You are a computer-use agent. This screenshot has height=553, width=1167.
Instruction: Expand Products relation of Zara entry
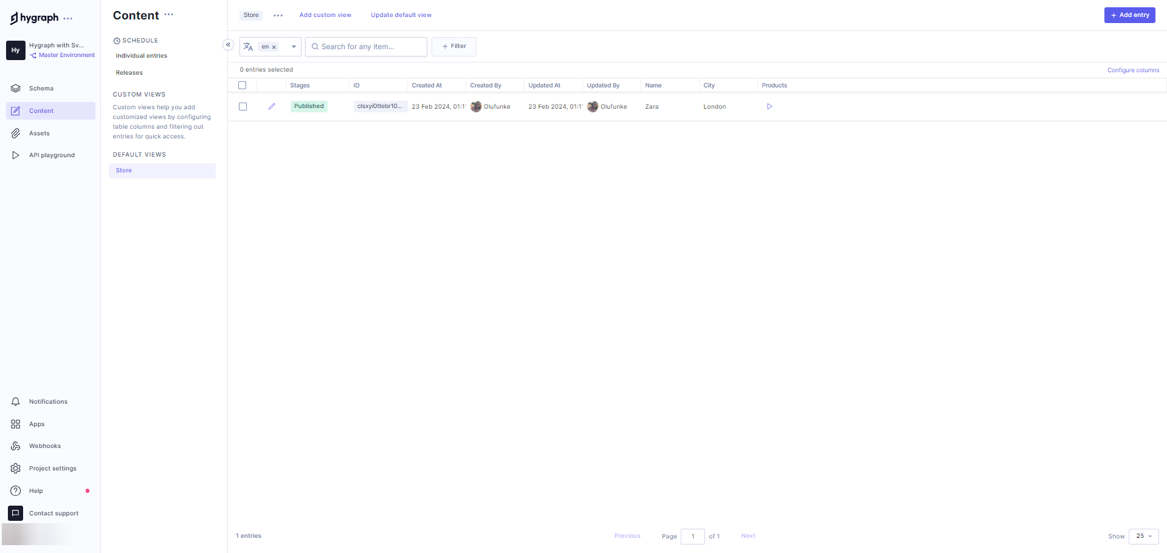pyautogui.click(x=769, y=106)
